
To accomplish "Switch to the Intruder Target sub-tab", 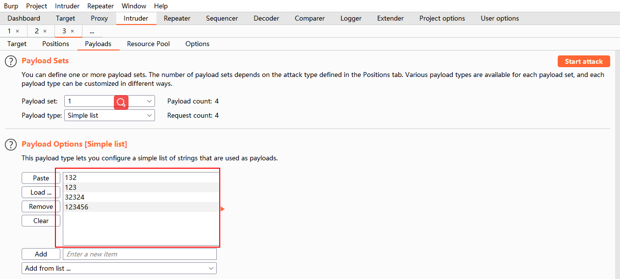I will [x=17, y=44].
